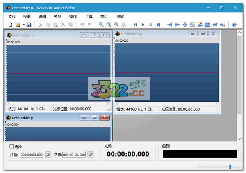This screenshot has width=246, height=173.
Task: Click the 结束 time input field
Action: click(x=74, y=155)
